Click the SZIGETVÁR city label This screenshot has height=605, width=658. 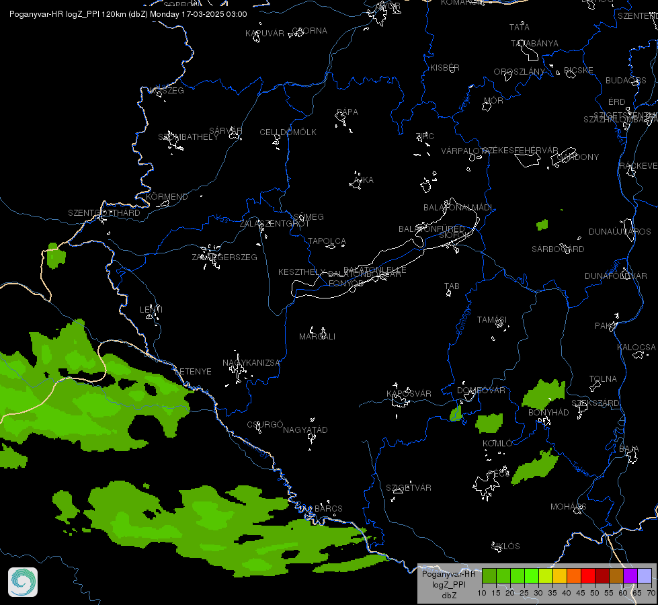click(x=409, y=487)
